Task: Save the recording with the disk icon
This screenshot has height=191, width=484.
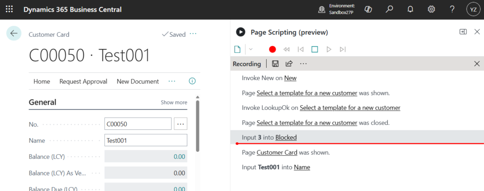Action: click(275, 64)
